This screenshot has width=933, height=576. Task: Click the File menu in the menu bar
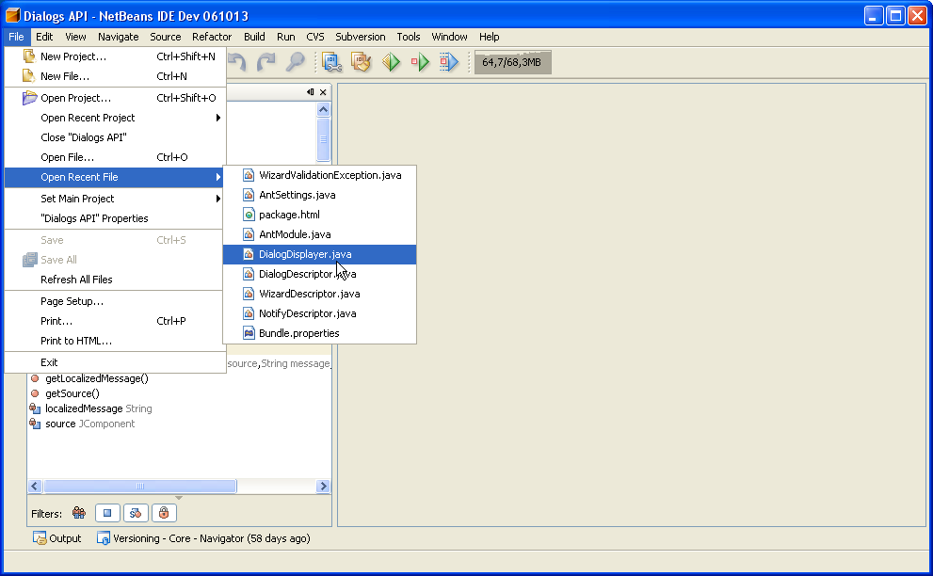coord(16,37)
